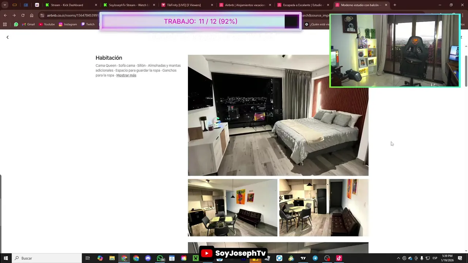Expand Mostrar más in Habitación amenities
The image size is (468, 263).
(126, 75)
